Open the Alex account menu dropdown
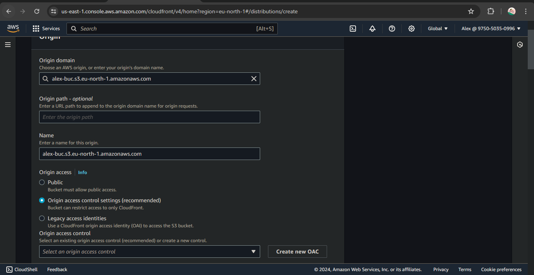The width and height of the screenshot is (534, 275). pyautogui.click(x=491, y=29)
